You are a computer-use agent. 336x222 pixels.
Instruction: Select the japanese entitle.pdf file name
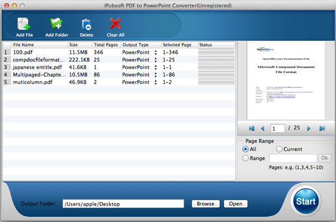click(x=38, y=67)
